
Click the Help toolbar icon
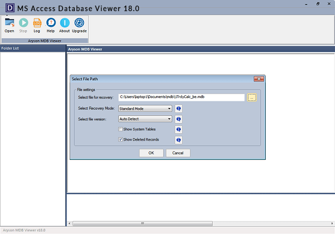[x=51, y=26]
